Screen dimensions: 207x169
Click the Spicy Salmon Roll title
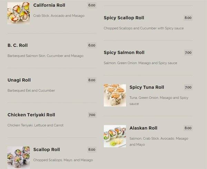124,53
